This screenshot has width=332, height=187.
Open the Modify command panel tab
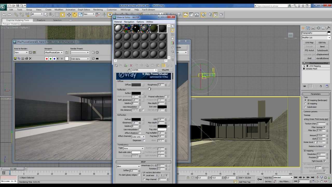(x=308, y=28)
